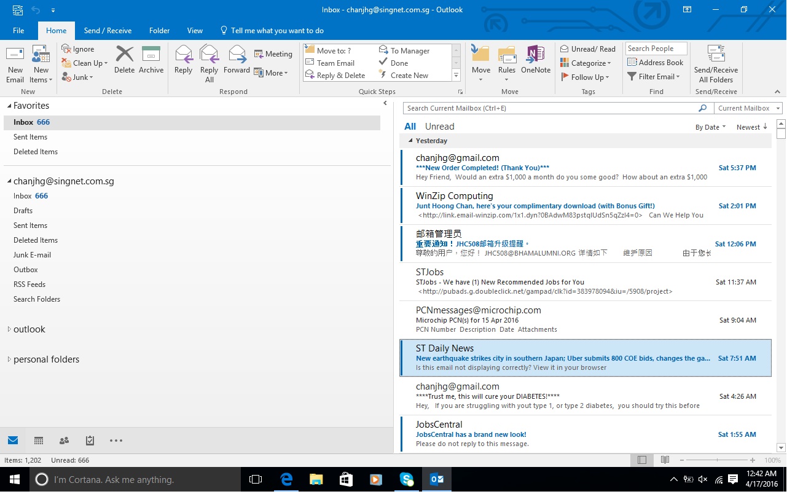Click the zoom slider in status bar
Viewport: 787px width, 494px height.
(x=718, y=460)
